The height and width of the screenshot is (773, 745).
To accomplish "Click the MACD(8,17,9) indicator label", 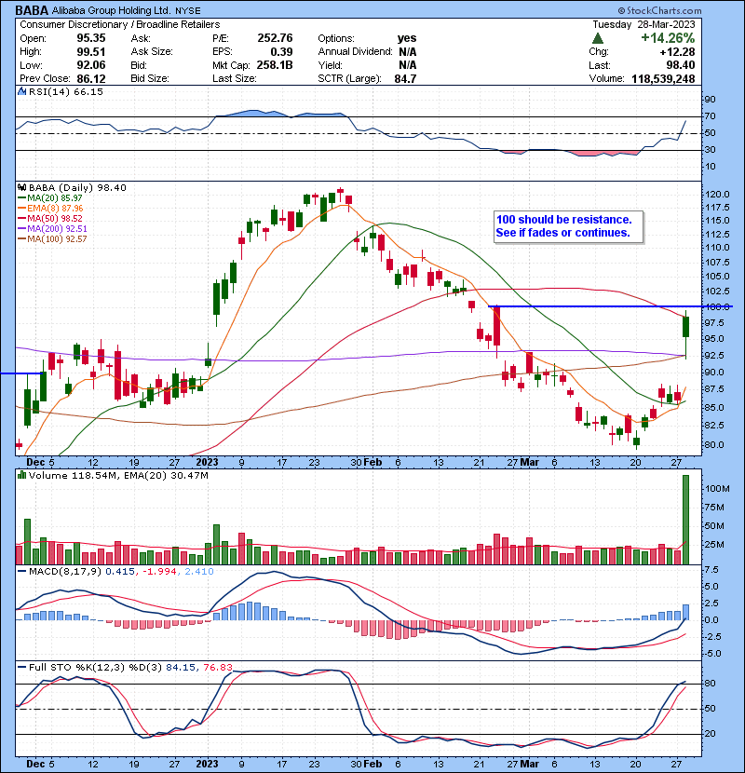I will [x=65, y=572].
